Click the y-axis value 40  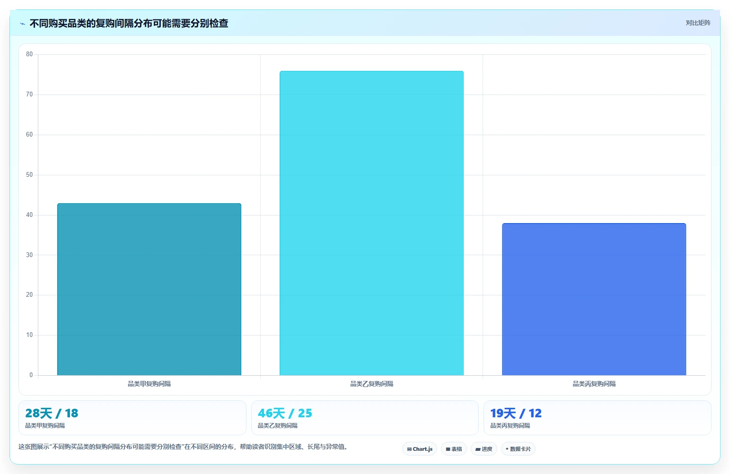point(29,215)
